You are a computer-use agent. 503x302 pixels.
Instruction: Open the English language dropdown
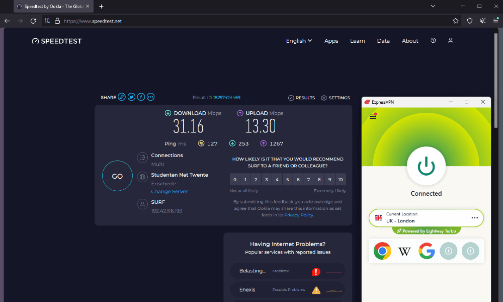click(x=298, y=41)
